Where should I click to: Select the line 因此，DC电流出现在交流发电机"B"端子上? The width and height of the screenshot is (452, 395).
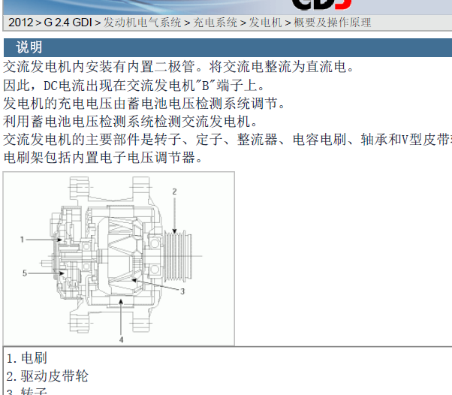(134, 86)
